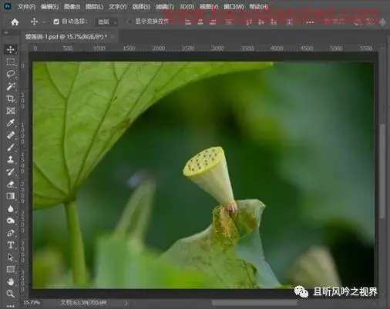Click the document size status text
This screenshot has width=390, height=309.
(82, 303)
